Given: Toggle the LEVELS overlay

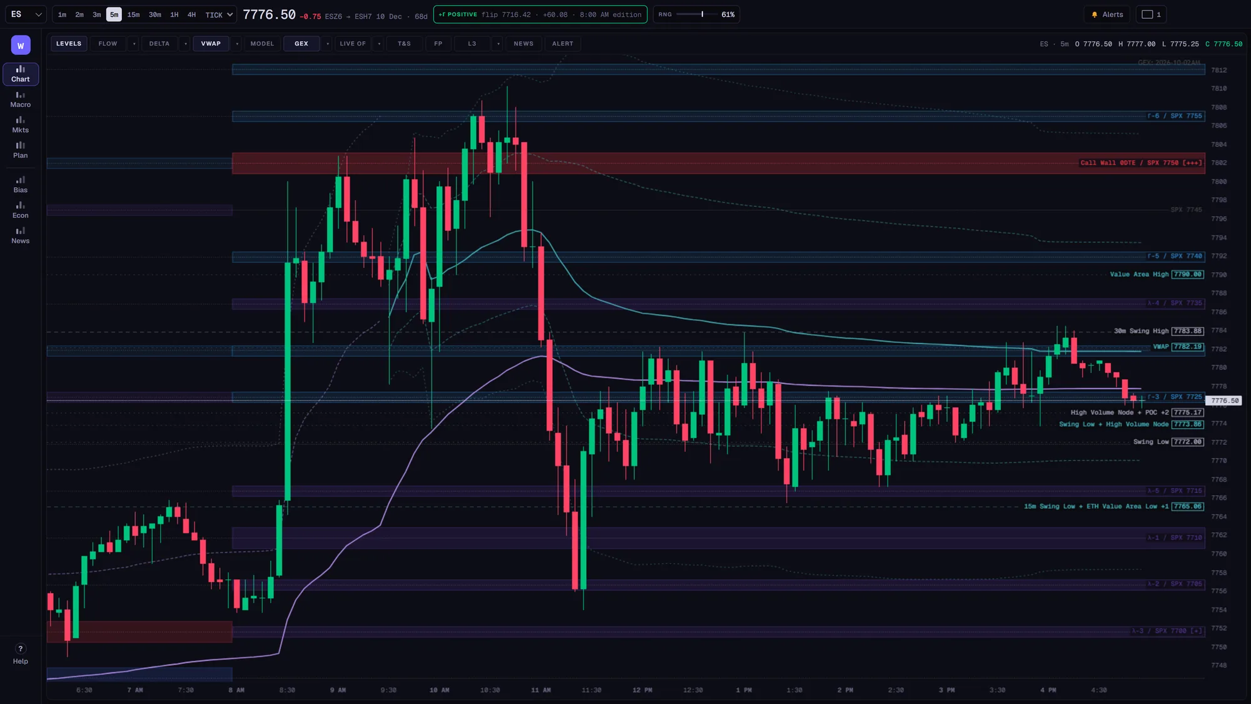Looking at the screenshot, I should pos(69,44).
